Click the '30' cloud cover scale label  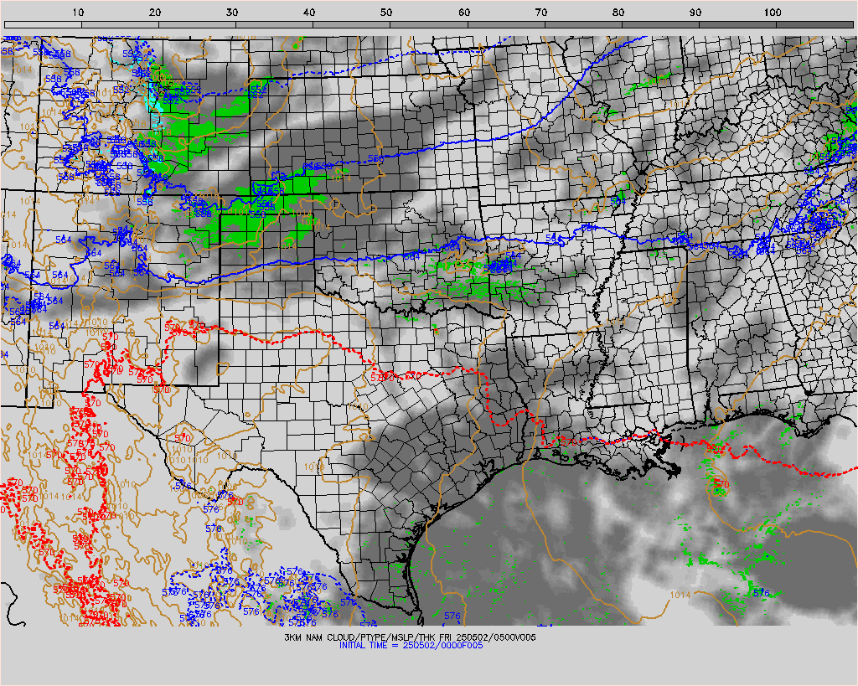232,13
